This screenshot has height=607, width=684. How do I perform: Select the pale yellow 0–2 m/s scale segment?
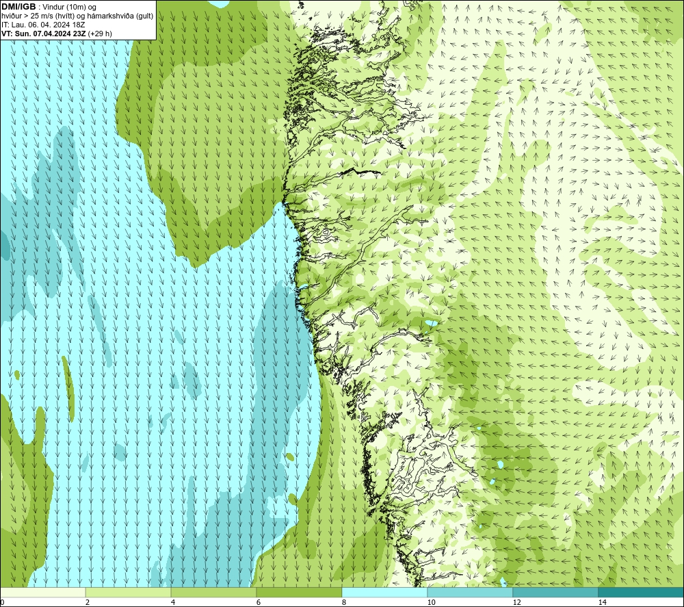click(x=42, y=592)
